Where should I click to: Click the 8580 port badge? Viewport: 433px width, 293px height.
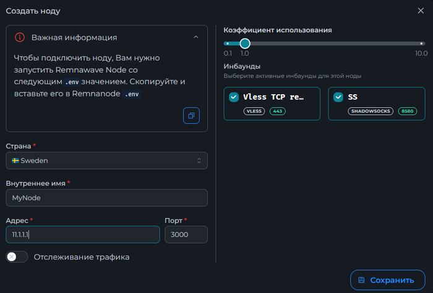(x=406, y=111)
